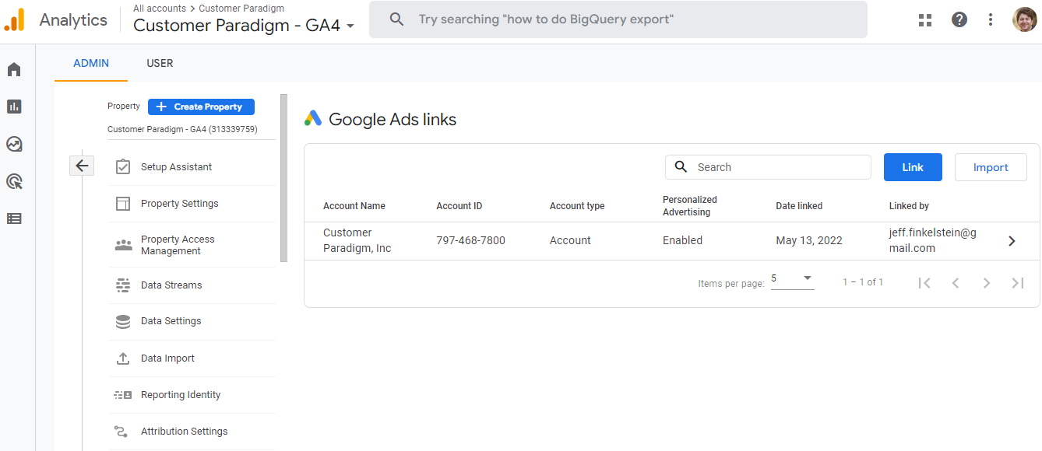The image size is (1042, 451).
Task: Select the Reports icon in the navigation rail
Action: [x=14, y=106]
